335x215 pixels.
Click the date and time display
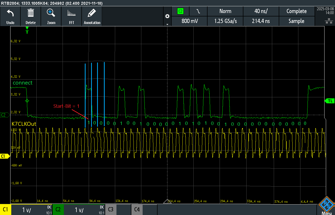tap(325, 11)
